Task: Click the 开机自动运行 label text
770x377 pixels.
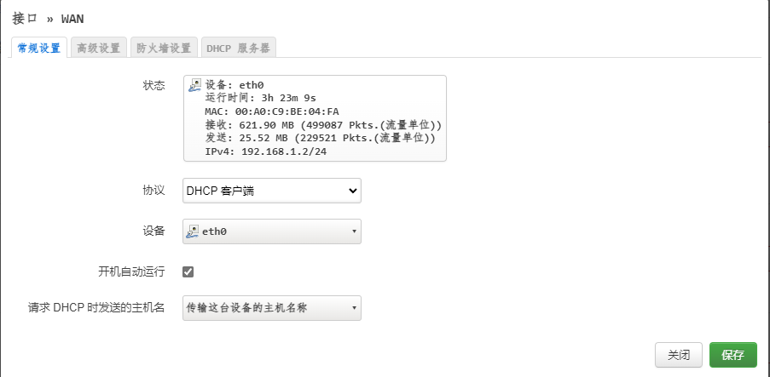Action: [131, 271]
